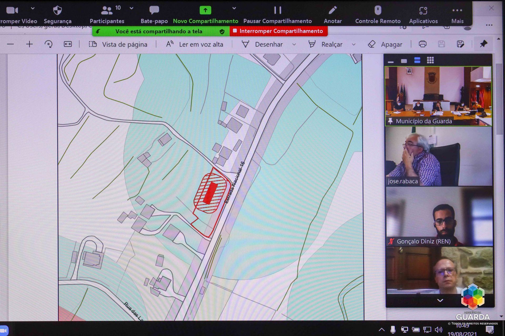The width and height of the screenshot is (505, 336).
Task: Click scrollbar up arrow of PDF viewer
Action: tap(499, 39)
